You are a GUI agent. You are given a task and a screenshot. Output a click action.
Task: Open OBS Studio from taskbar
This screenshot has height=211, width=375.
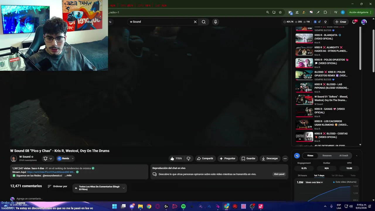[x=252, y=206]
